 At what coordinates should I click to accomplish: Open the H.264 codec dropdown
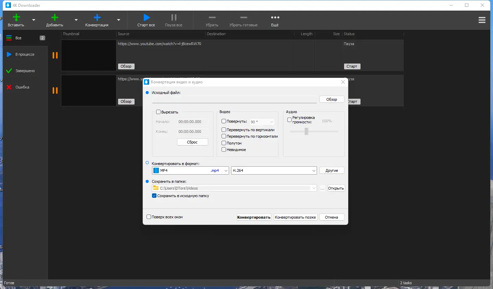[313, 170]
